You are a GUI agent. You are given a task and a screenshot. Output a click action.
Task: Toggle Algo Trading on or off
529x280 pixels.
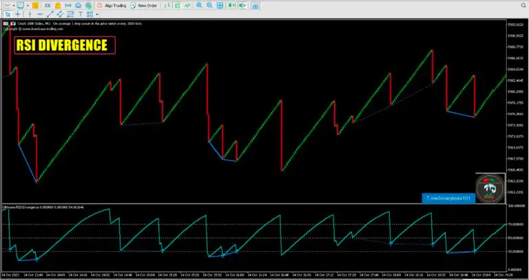point(110,5)
